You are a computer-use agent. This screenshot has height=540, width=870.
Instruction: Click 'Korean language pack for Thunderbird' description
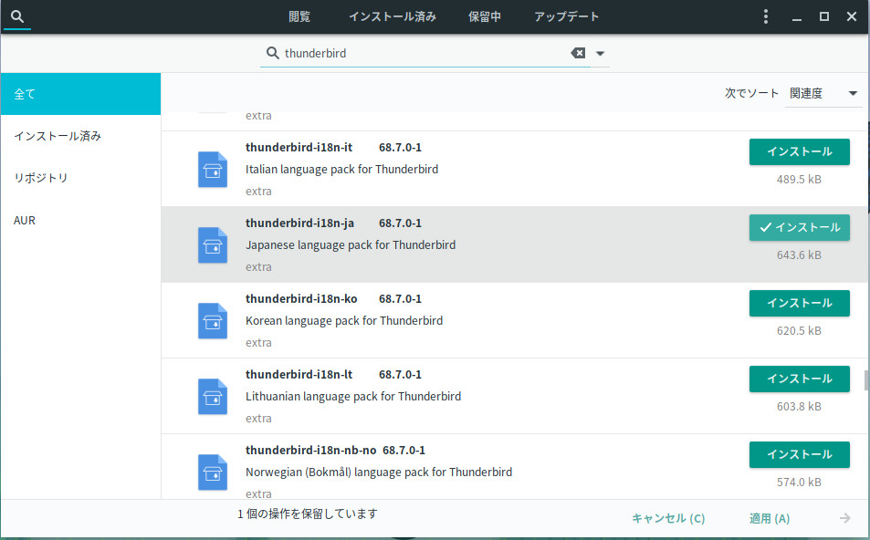pyautogui.click(x=344, y=321)
